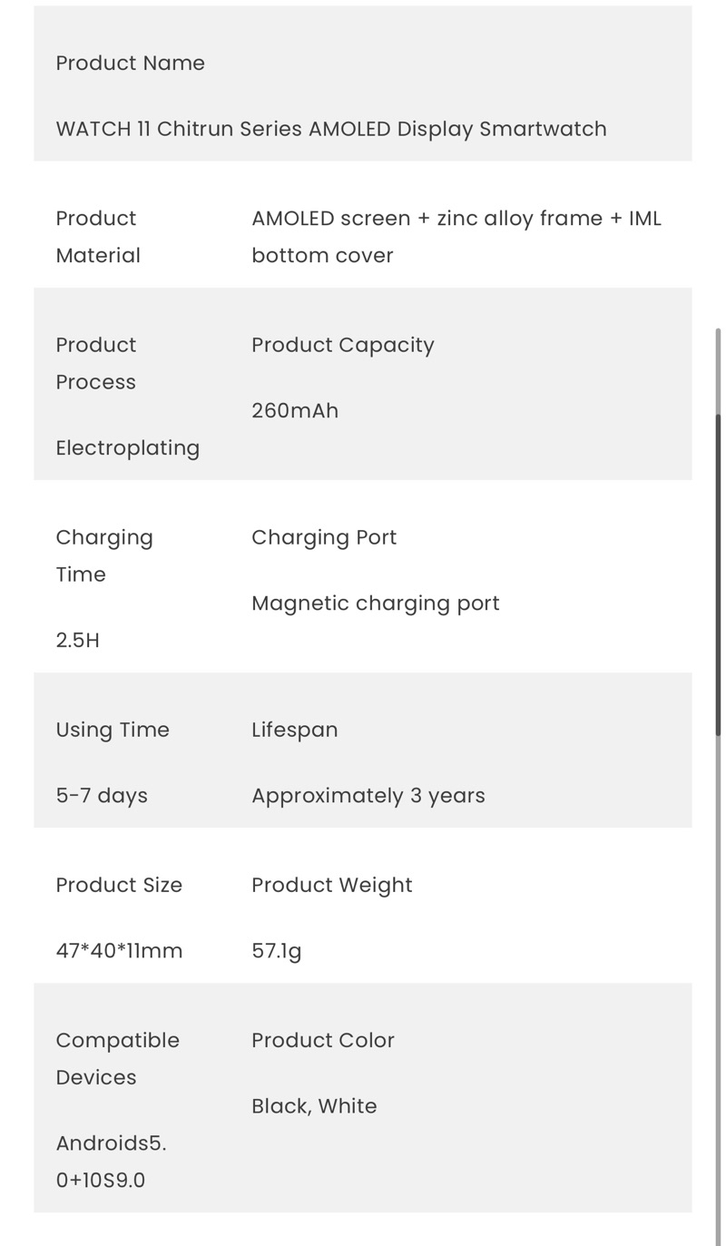Select the WATCH 11 Chitrun Series product title

(331, 129)
